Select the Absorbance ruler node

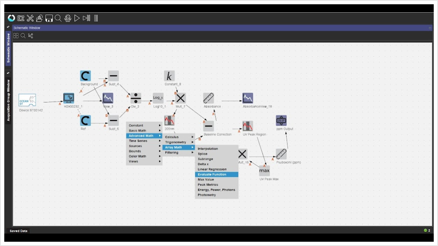[208, 98]
